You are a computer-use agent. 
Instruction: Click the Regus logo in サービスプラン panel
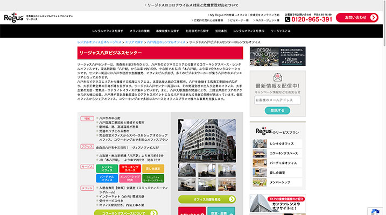264,131
